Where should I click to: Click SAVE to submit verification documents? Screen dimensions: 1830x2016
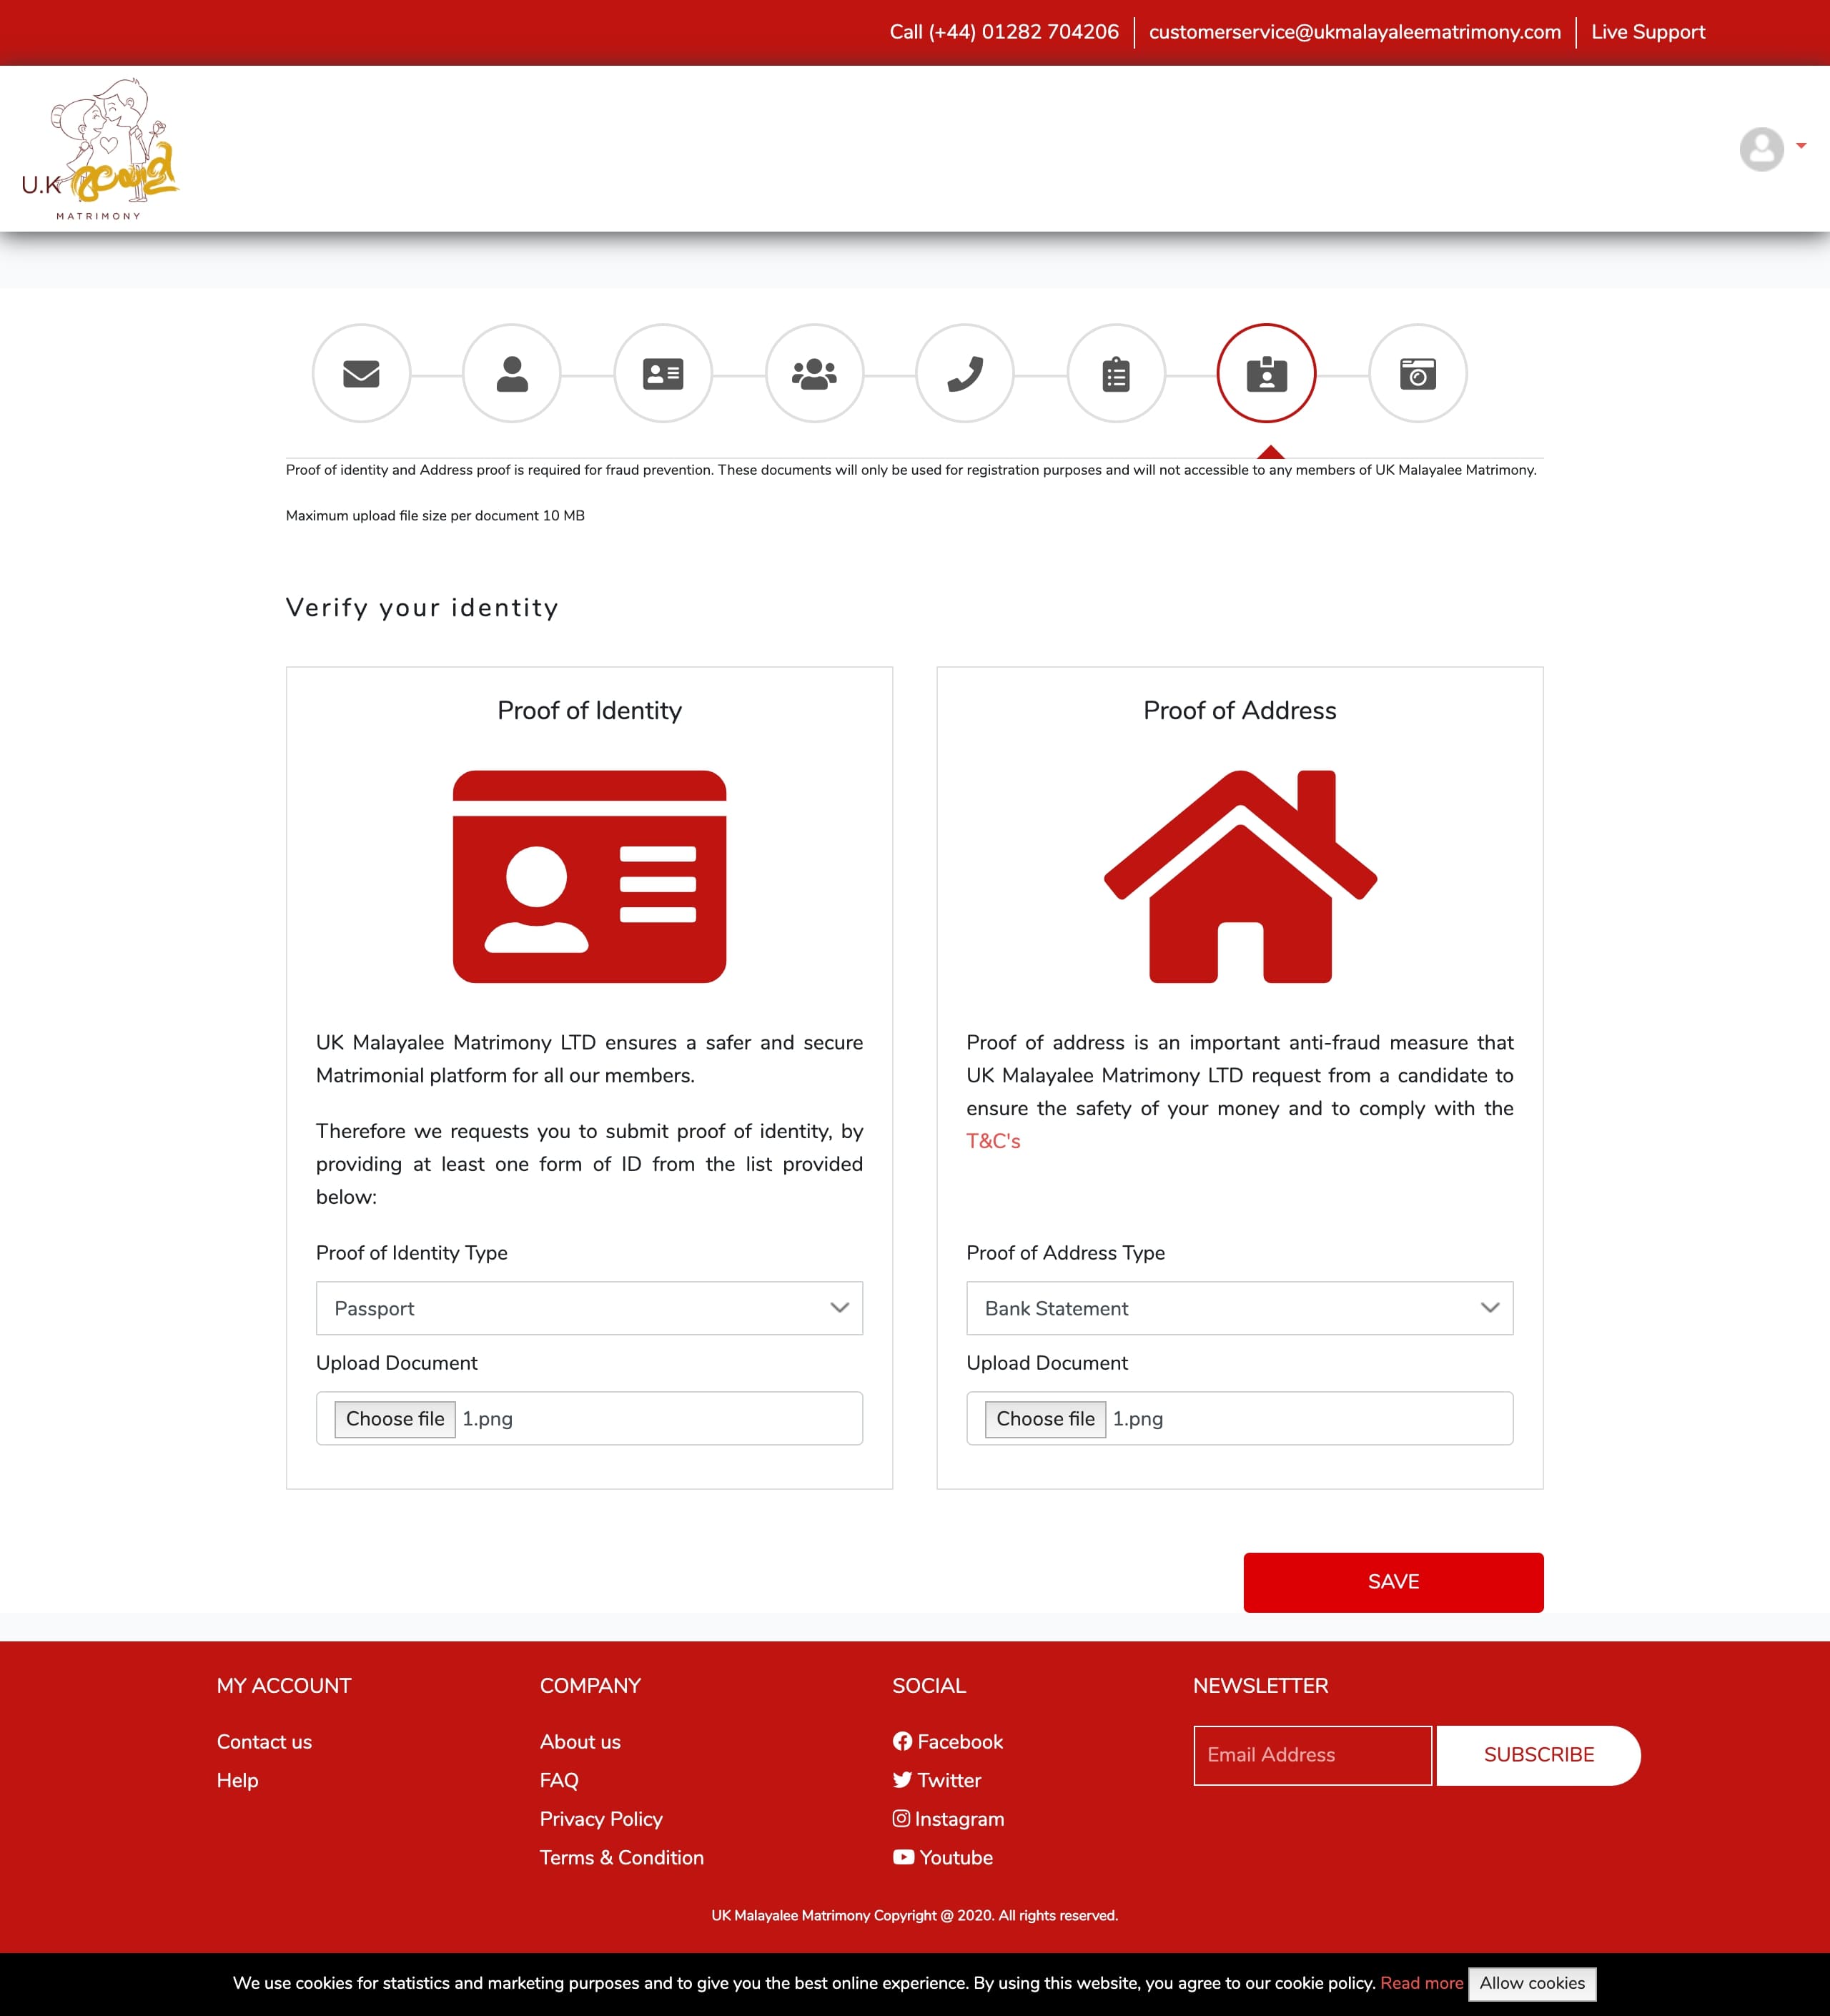pyautogui.click(x=1393, y=1581)
